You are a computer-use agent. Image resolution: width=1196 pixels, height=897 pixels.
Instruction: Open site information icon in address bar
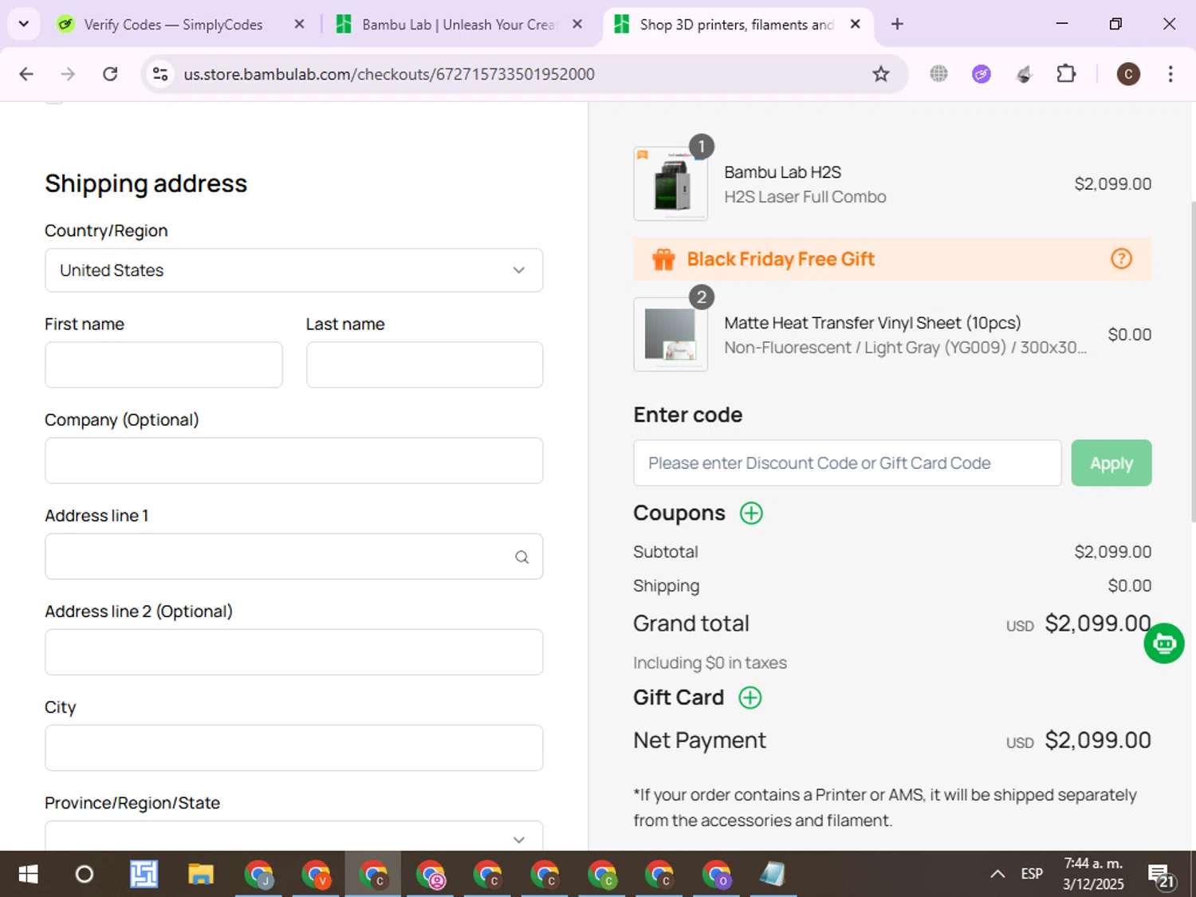click(160, 74)
